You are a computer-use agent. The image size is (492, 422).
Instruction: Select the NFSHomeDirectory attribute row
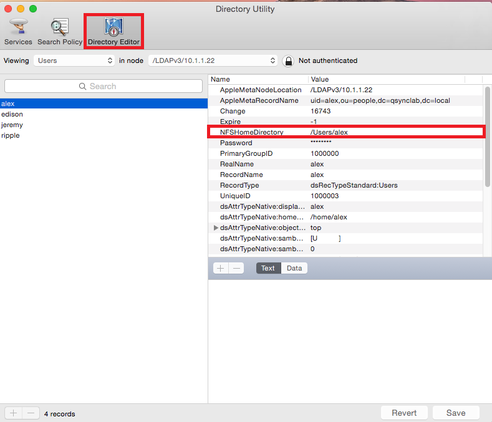[345, 132]
